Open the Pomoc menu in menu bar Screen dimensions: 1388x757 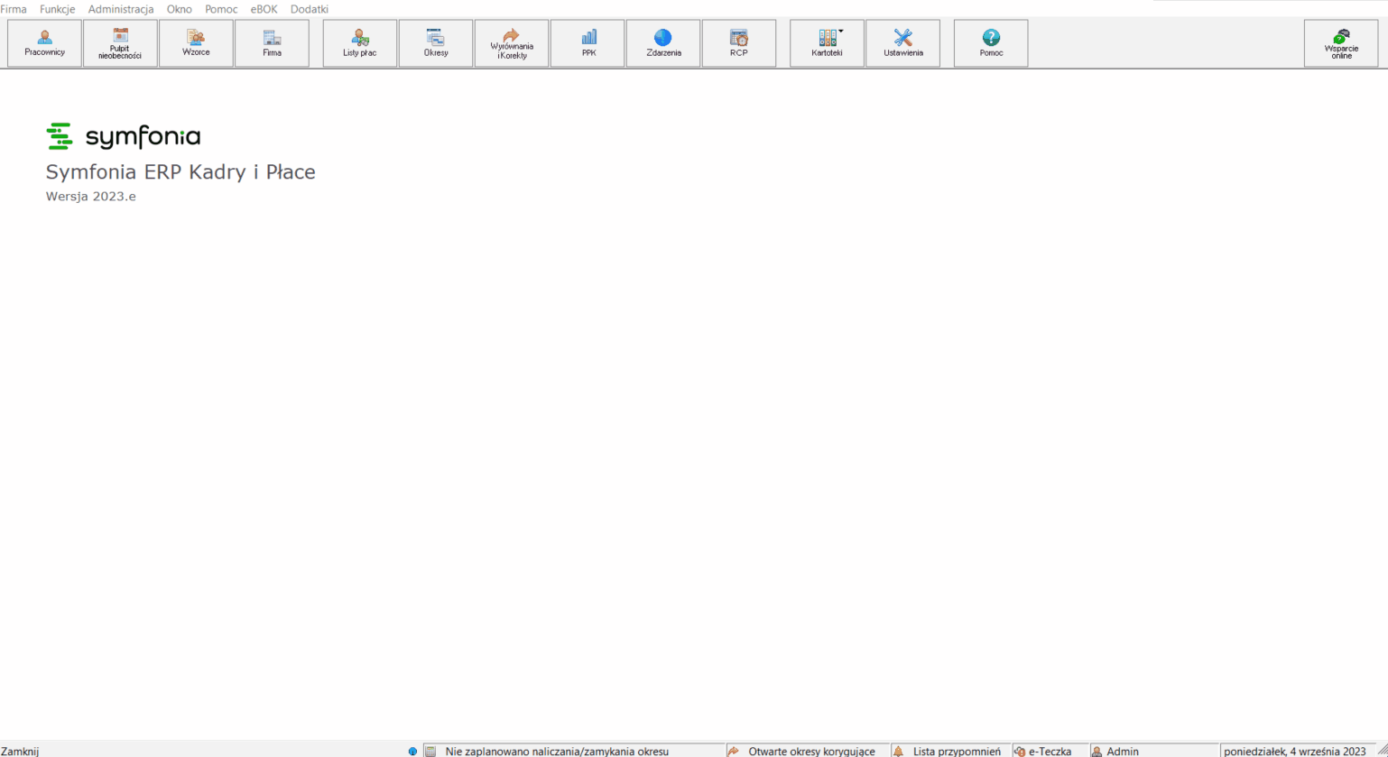point(221,9)
